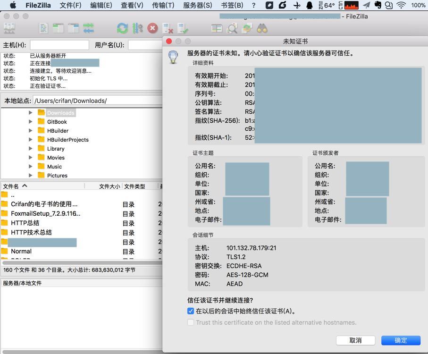Toggle message log display icon

43,28
